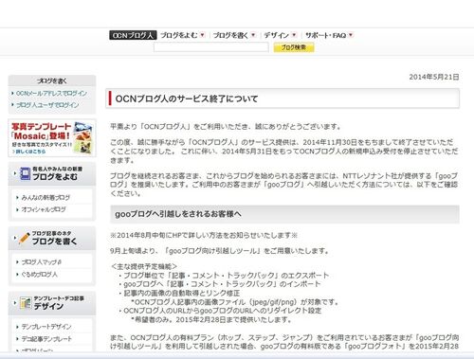Click the template icon beside デザイン

pos(26,303)
